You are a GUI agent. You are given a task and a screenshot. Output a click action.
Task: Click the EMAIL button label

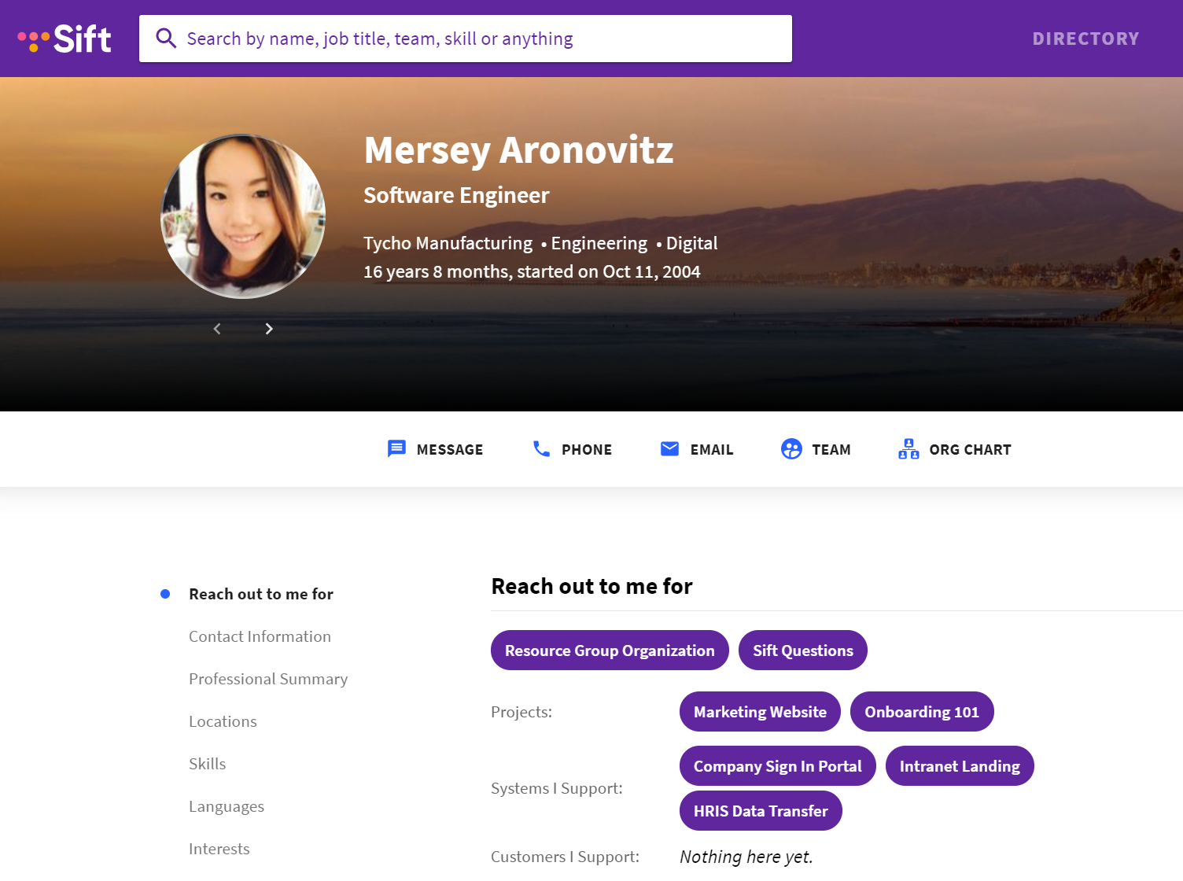(x=712, y=450)
